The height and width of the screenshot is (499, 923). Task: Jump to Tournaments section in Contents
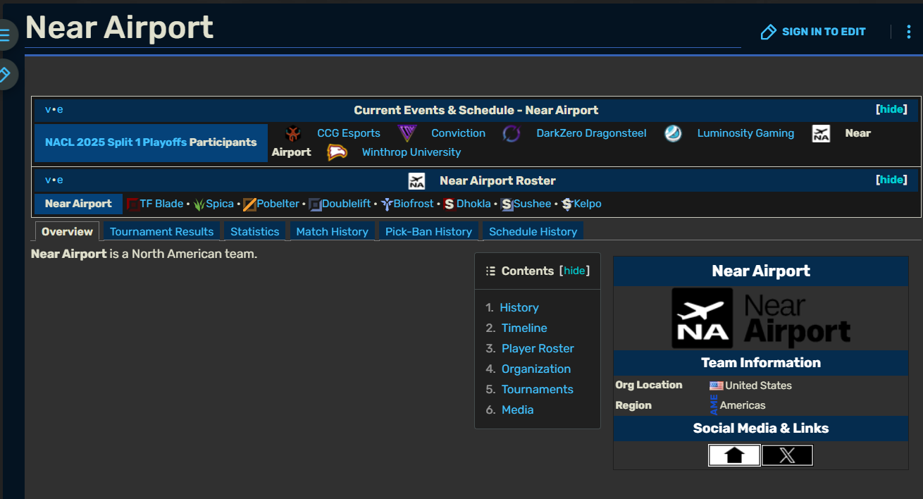point(538,390)
